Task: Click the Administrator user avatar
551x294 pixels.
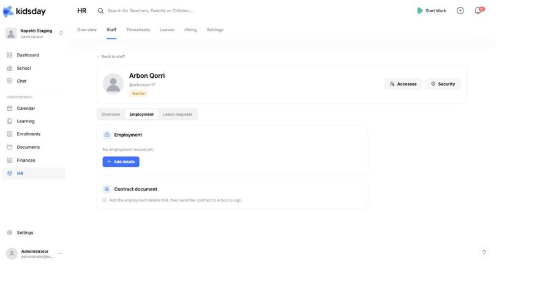Action: tap(12, 254)
